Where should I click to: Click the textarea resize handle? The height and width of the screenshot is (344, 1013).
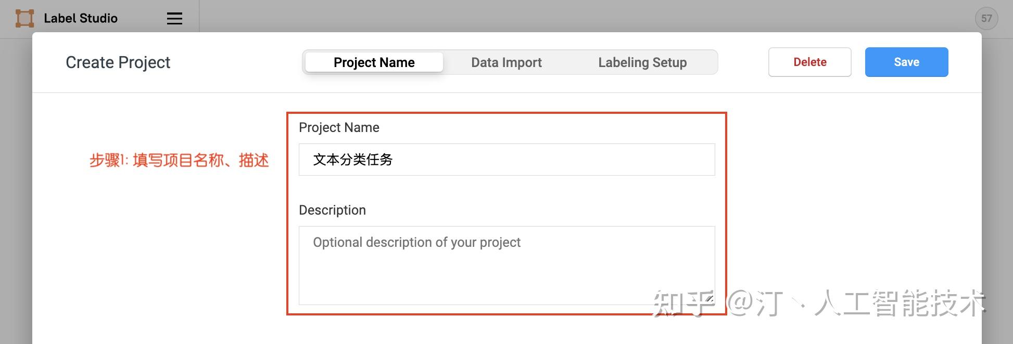click(711, 299)
